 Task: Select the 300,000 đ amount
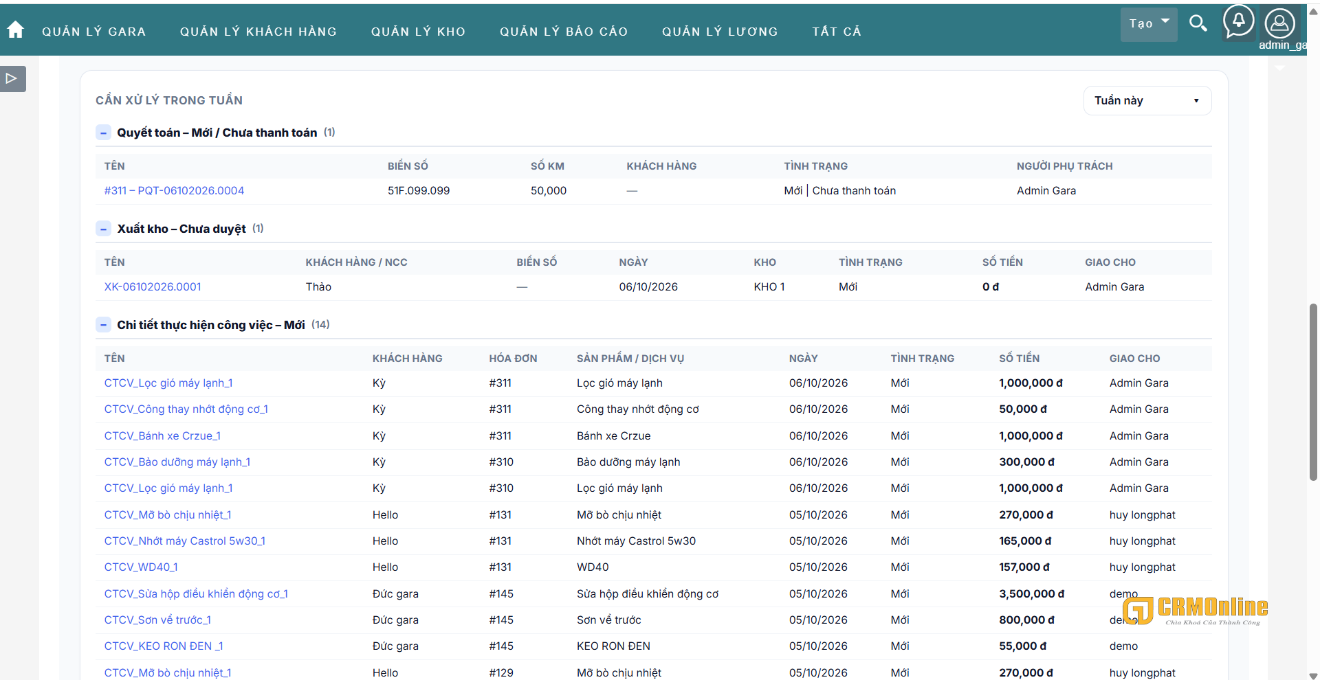[x=1027, y=462]
